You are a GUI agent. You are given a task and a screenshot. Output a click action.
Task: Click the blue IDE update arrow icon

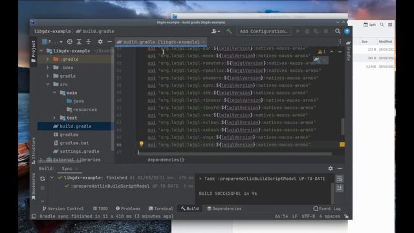tap(347, 31)
